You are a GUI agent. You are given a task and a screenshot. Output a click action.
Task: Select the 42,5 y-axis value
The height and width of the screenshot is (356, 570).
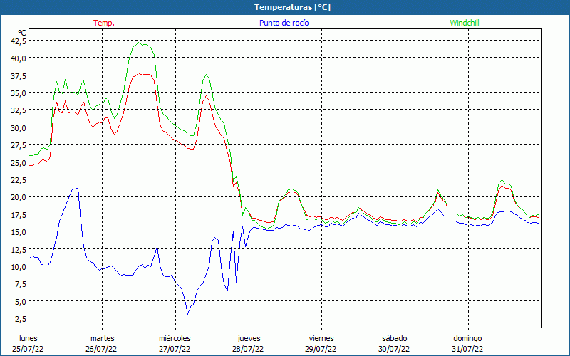pos(19,41)
